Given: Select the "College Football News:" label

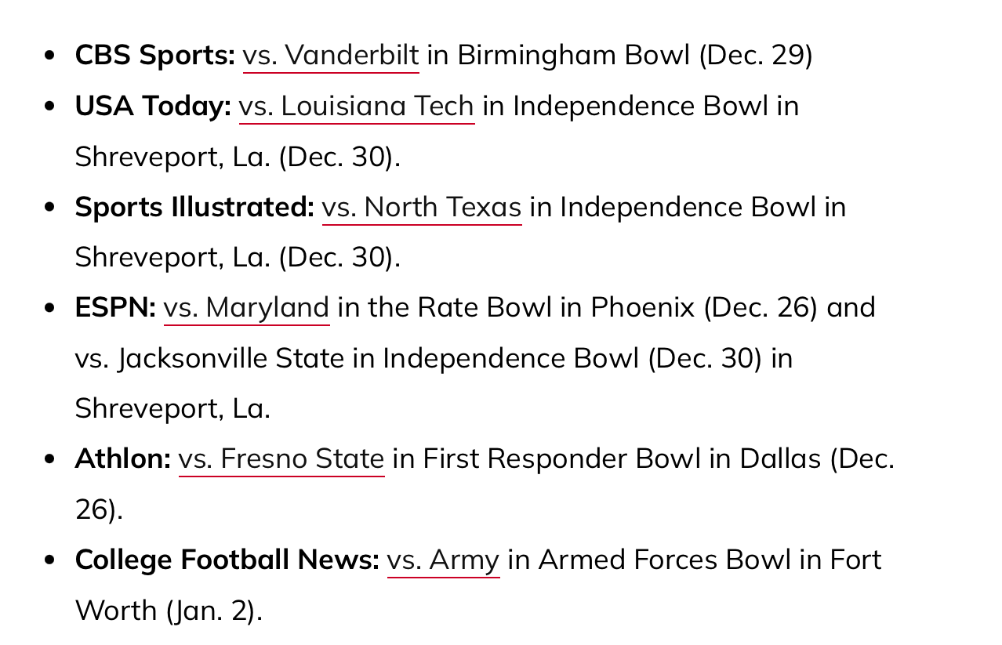Looking at the screenshot, I should pyautogui.click(x=227, y=560).
